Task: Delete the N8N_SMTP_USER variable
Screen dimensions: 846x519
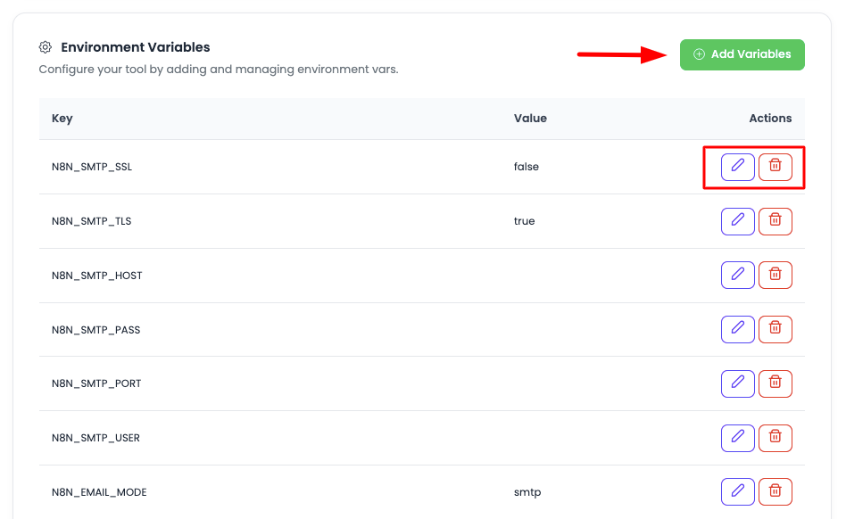Action: click(775, 437)
